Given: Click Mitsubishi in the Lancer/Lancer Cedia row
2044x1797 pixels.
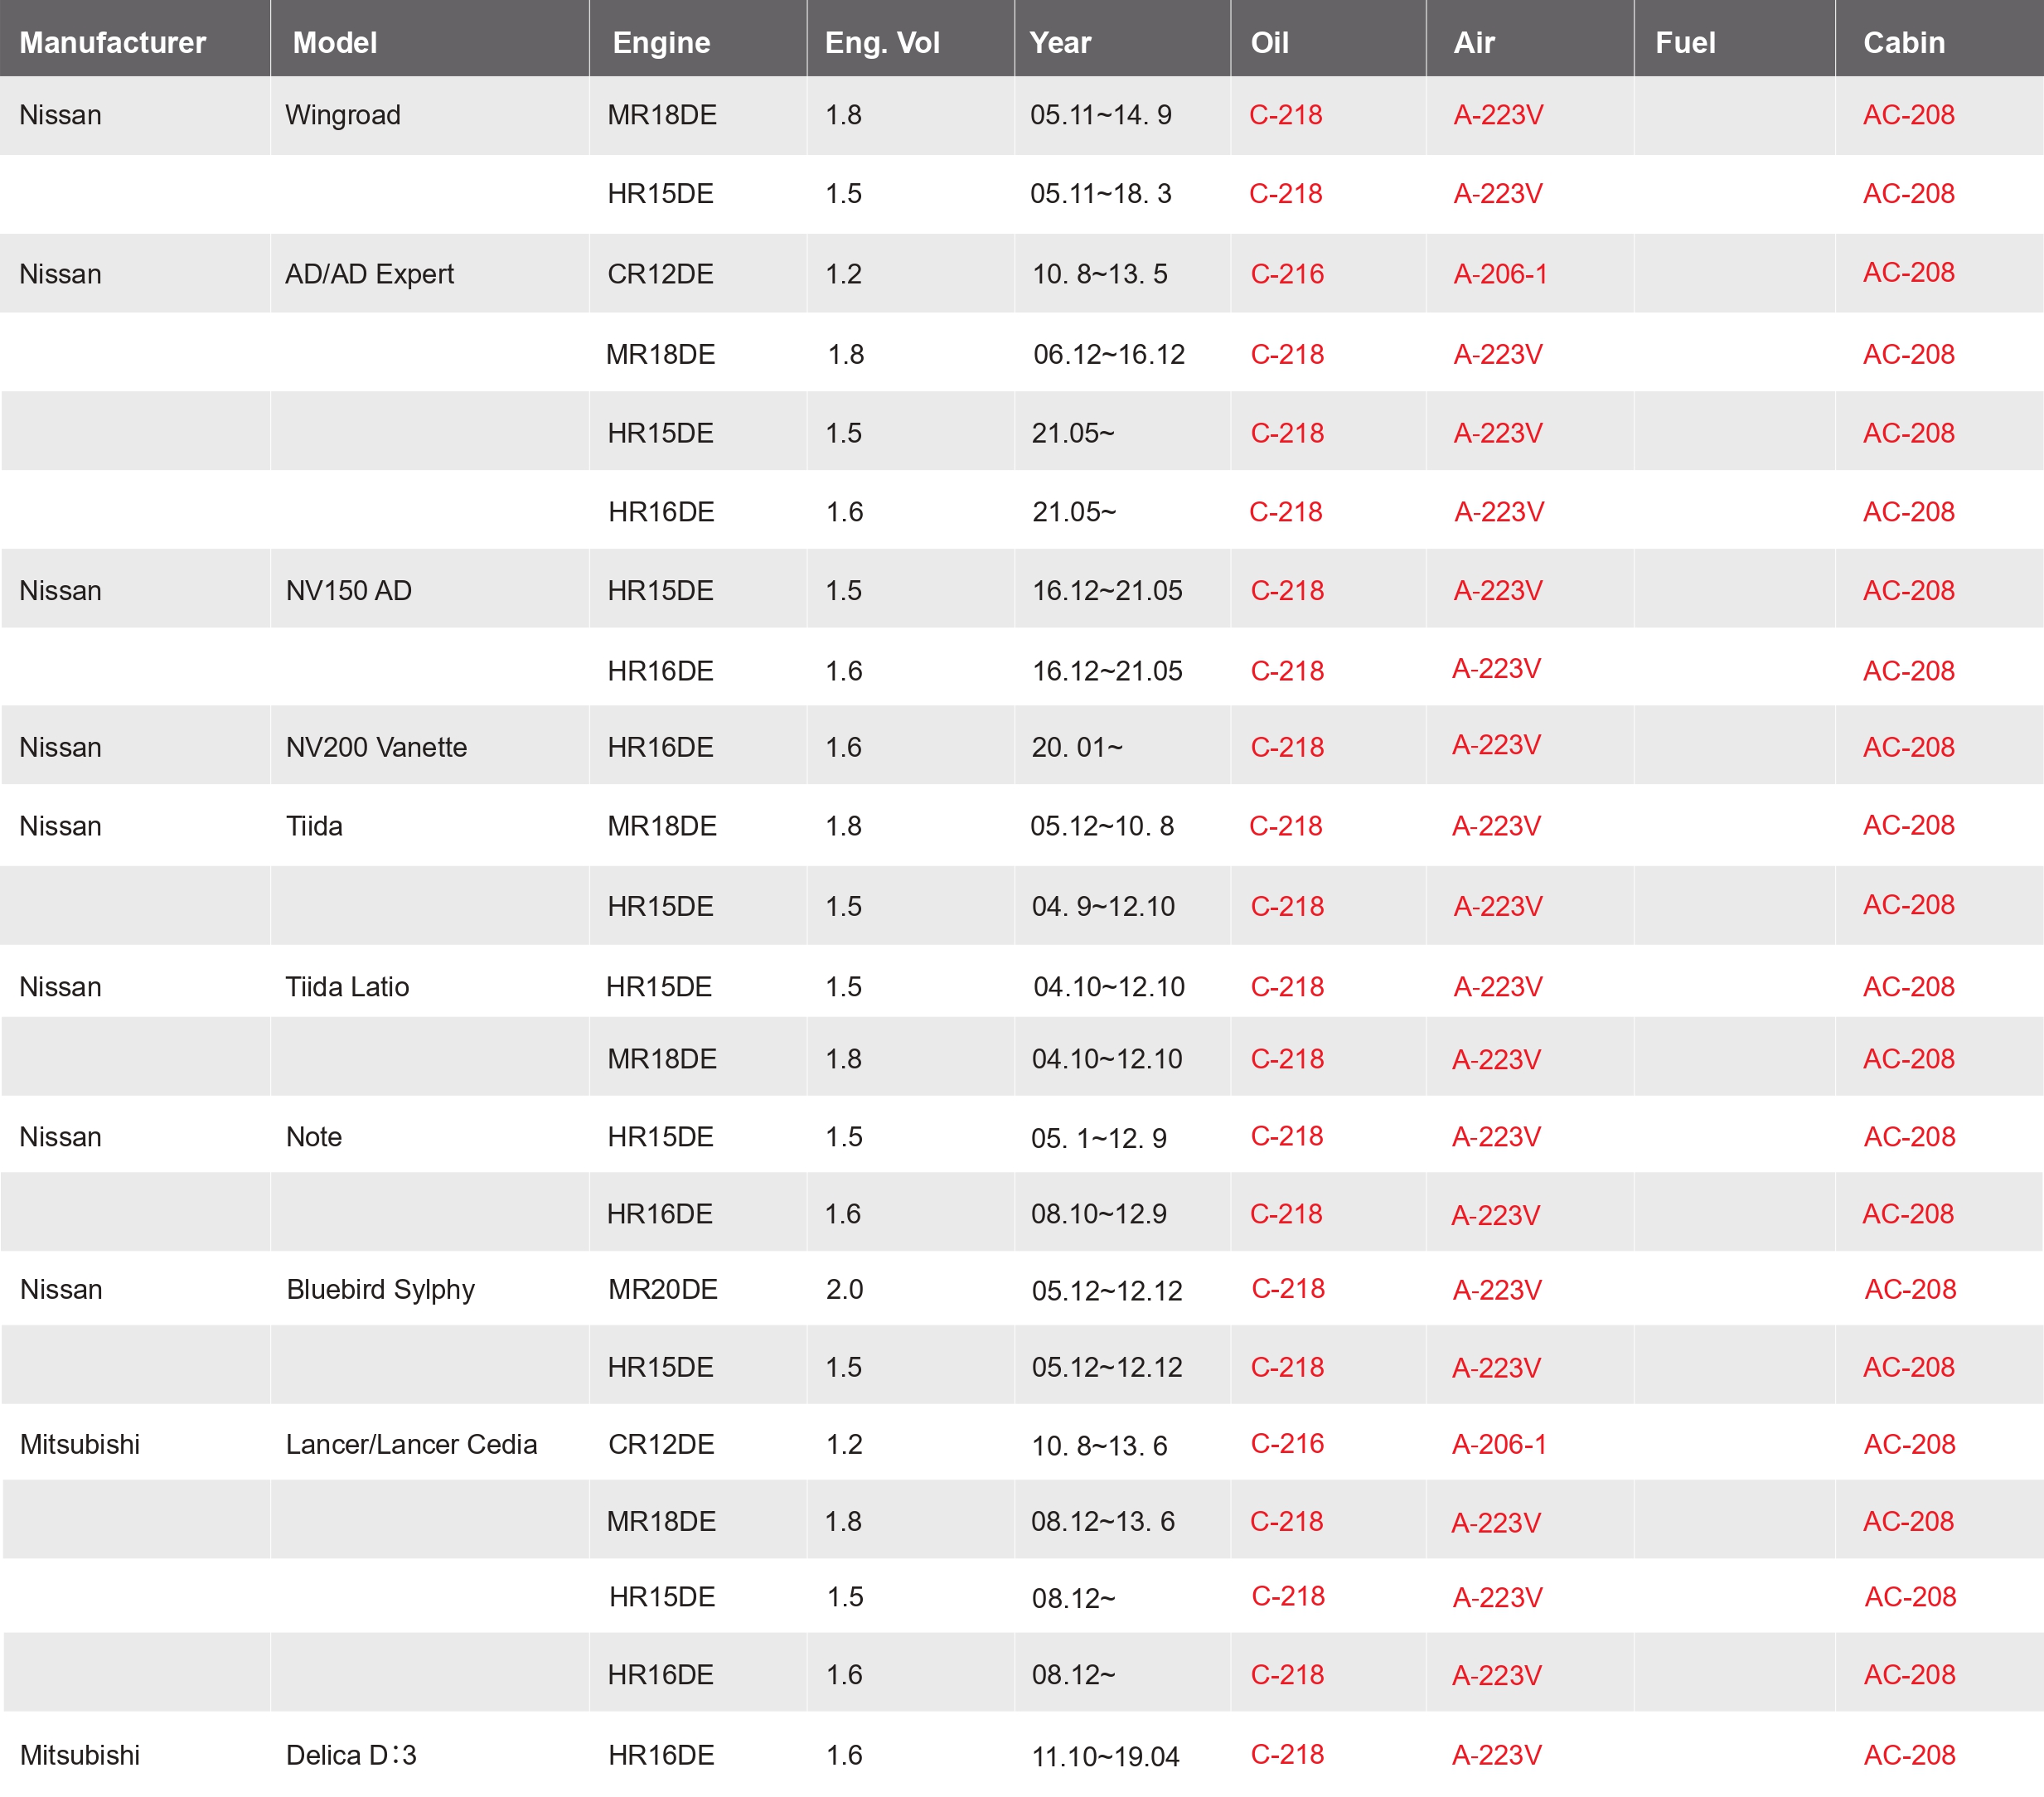Looking at the screenshot, I should [80, 1445].
